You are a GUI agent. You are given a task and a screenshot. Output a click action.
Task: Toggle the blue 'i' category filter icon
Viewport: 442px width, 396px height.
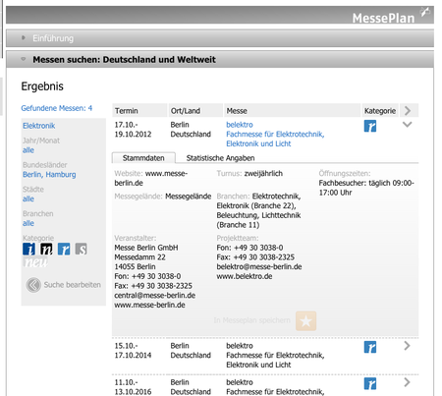(28, 249)
